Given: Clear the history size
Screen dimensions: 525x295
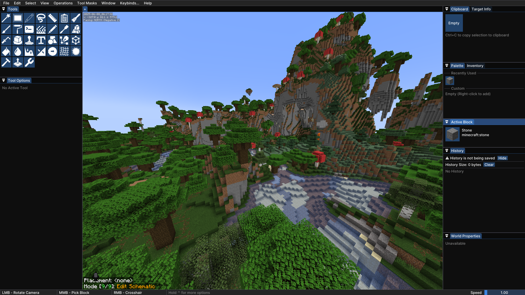Looking at the screenshot, I should click(x=489, y=165).
